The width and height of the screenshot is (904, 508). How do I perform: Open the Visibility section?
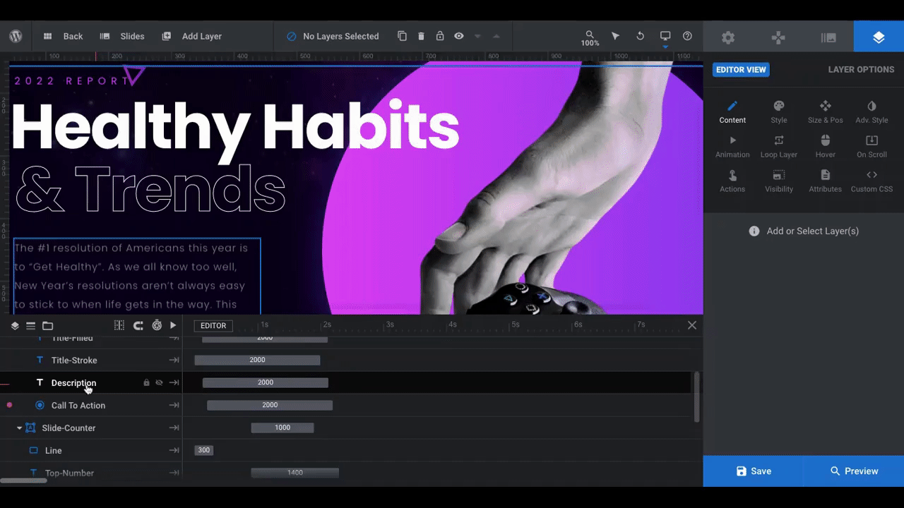[x=779, y=181]
